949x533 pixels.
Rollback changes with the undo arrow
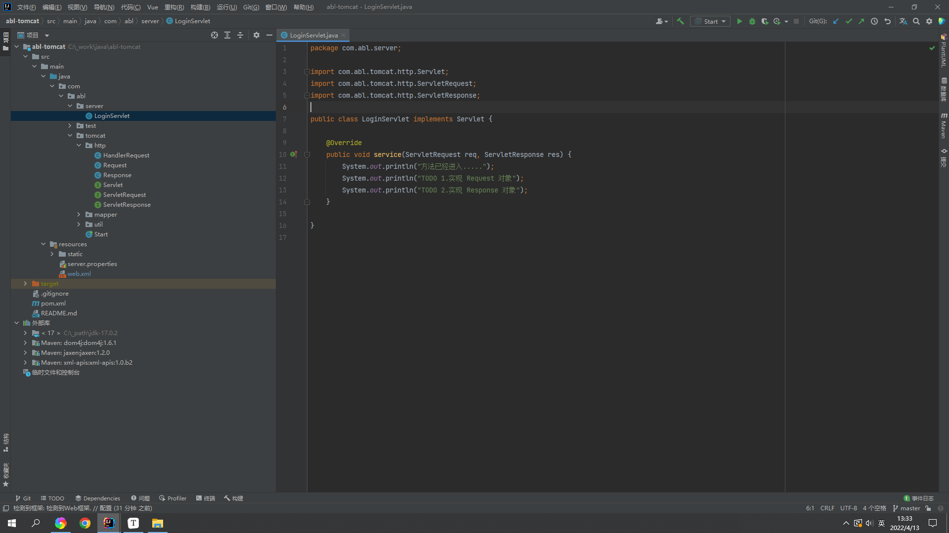click(887, 21)
